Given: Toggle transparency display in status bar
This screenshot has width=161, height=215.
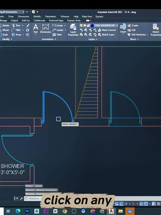Looking at the screenshot, I should [159, 204].
